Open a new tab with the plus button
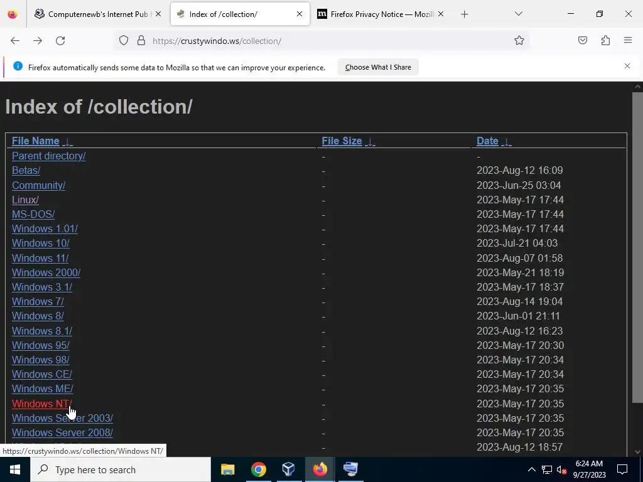 tap(464, 14)
